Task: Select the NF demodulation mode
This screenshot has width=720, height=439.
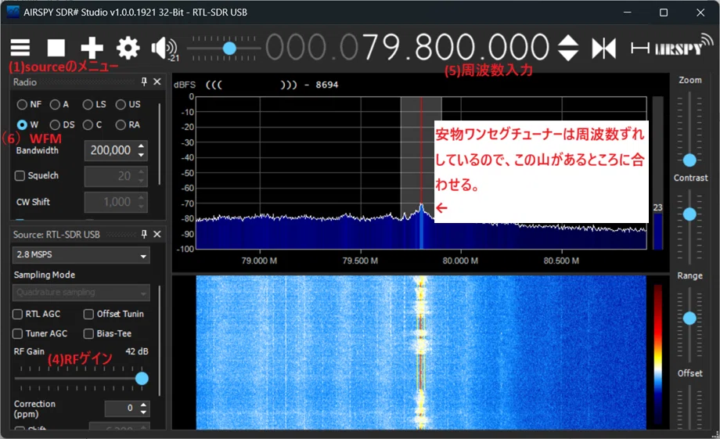Action: [22, 105]
